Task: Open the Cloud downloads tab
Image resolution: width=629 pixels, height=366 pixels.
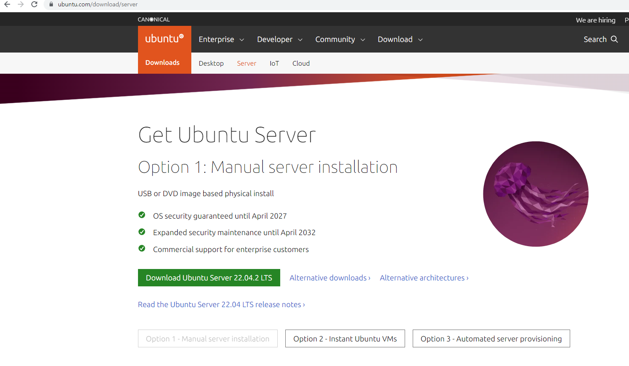Action: click(x=301, y=63)
